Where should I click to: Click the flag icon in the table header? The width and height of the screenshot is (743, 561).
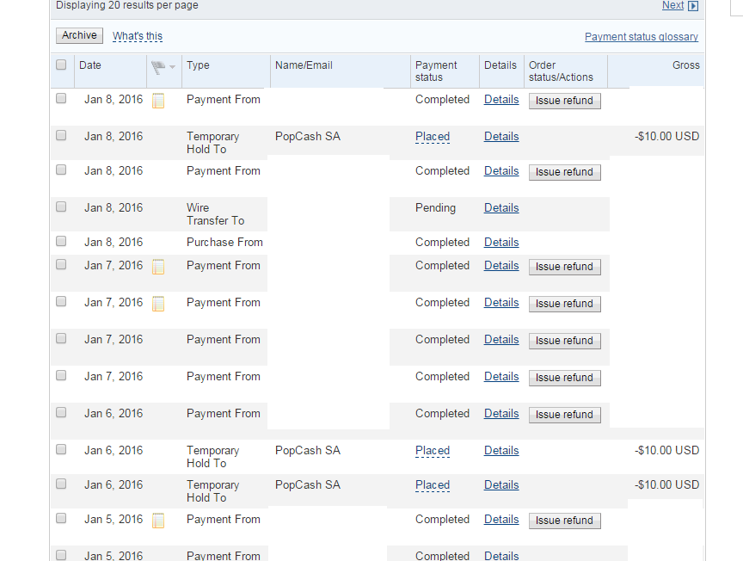[x=157, y=66]
